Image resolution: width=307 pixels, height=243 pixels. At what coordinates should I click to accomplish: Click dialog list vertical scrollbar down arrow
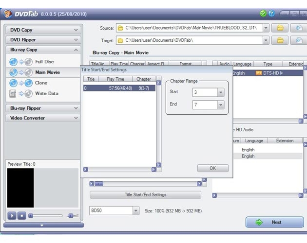[x=159, y=165]
